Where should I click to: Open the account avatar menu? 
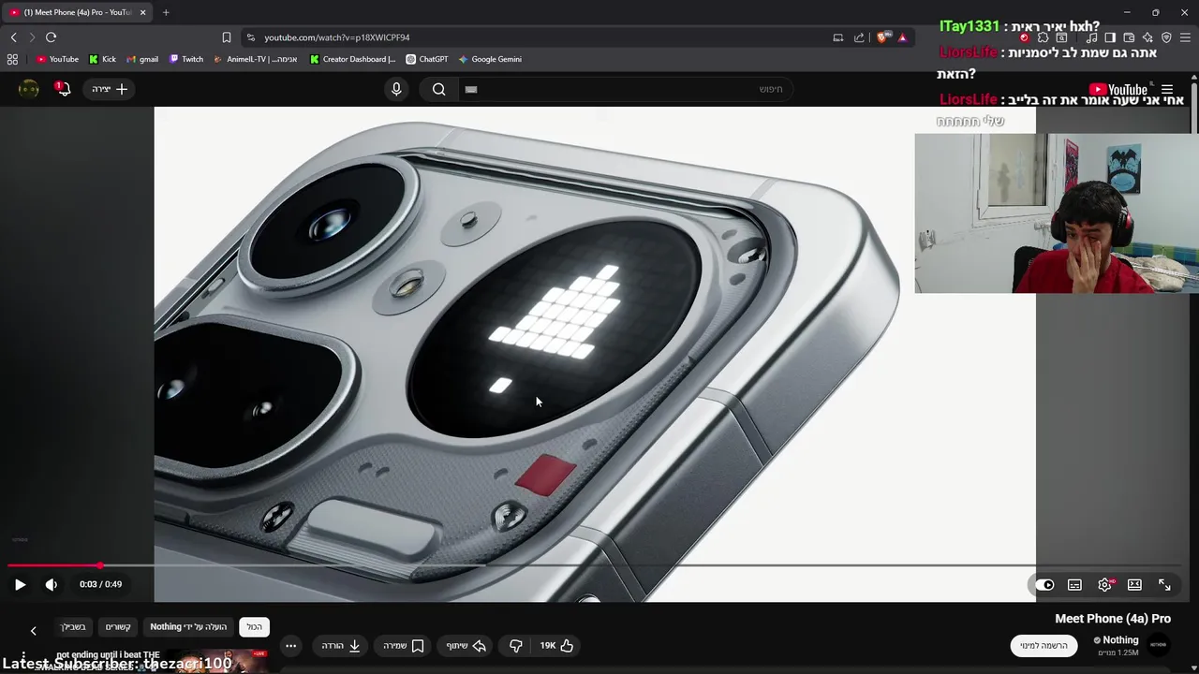pos(29,89)
